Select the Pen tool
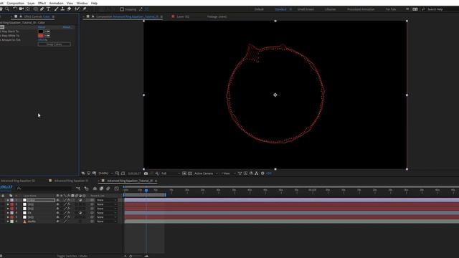The width and height of the screenshot is (459, 258). tap(42, 9)
